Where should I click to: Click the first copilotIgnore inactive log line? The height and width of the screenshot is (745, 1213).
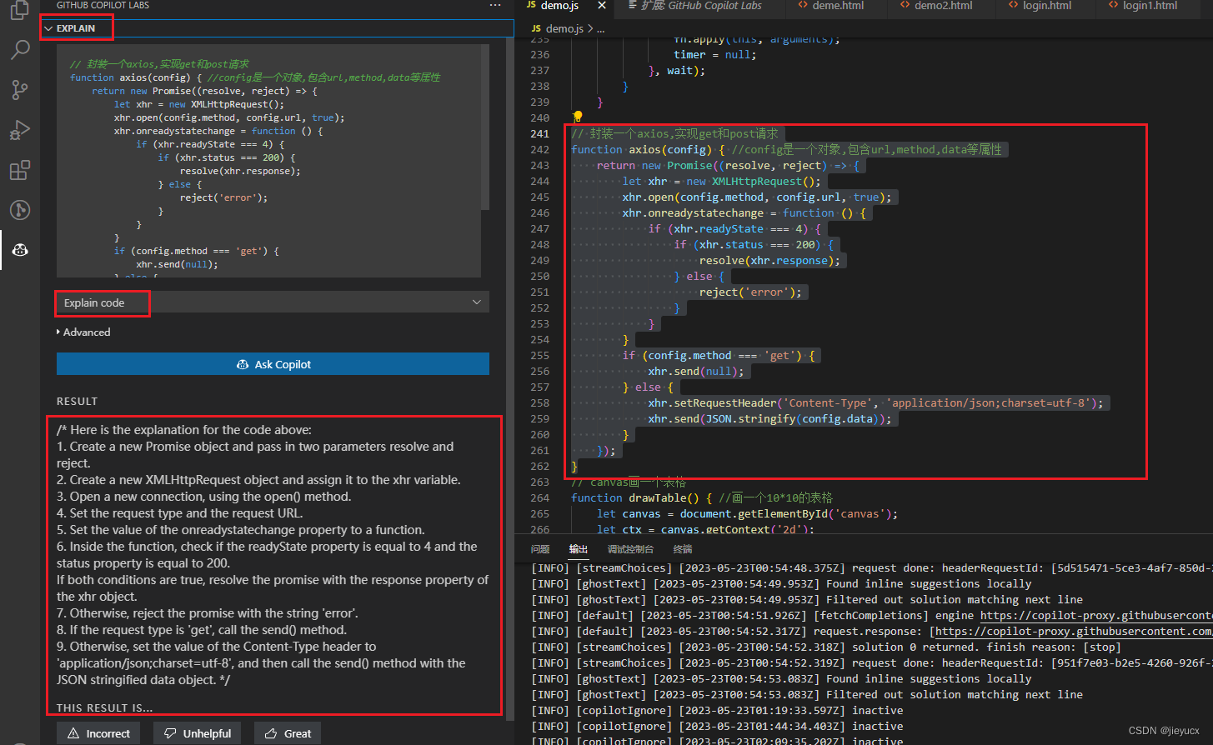pos(717,711)
